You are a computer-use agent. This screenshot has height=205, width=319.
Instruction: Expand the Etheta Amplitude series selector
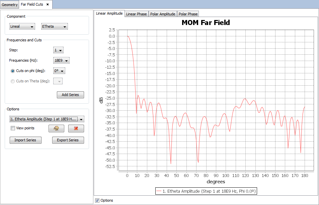coord(47,119)
